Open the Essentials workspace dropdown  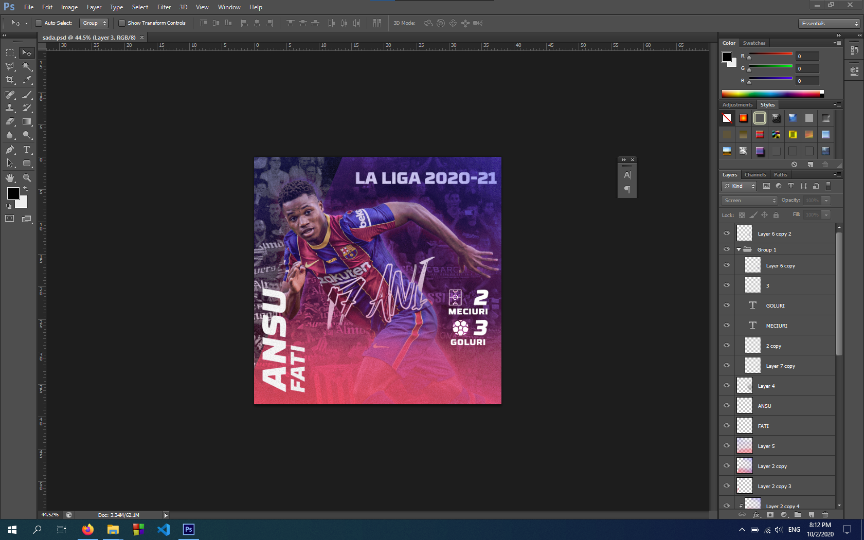[828, 23]
